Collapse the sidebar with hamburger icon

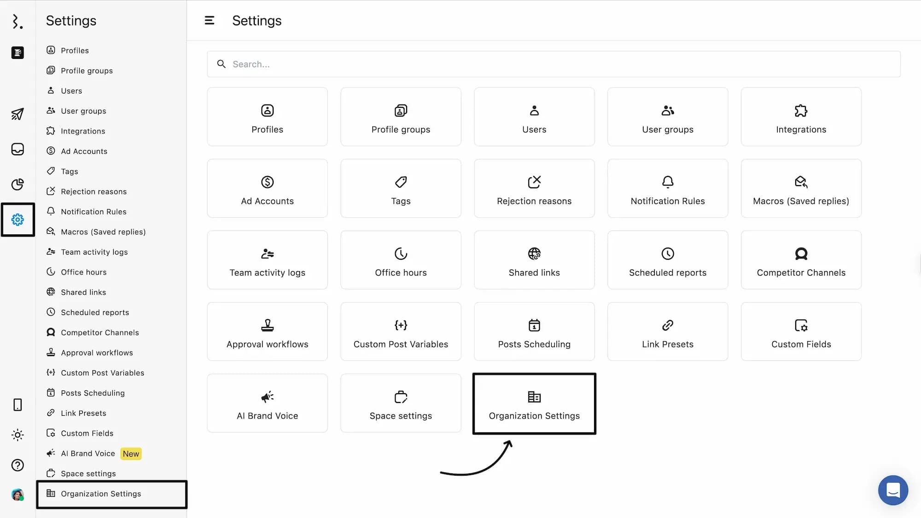point(210,20)
